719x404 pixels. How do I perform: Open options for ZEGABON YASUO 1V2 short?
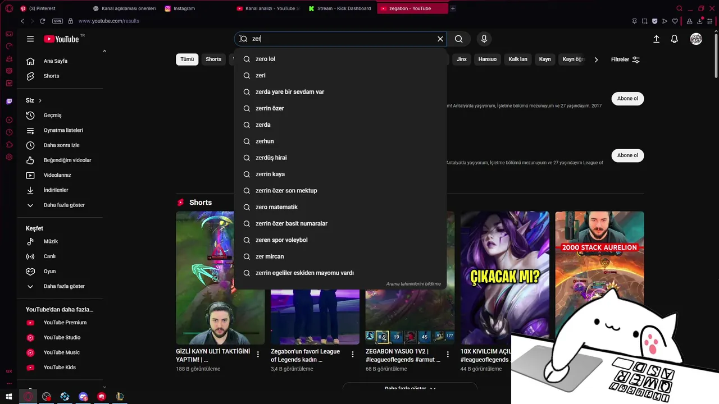click(448, 354)
